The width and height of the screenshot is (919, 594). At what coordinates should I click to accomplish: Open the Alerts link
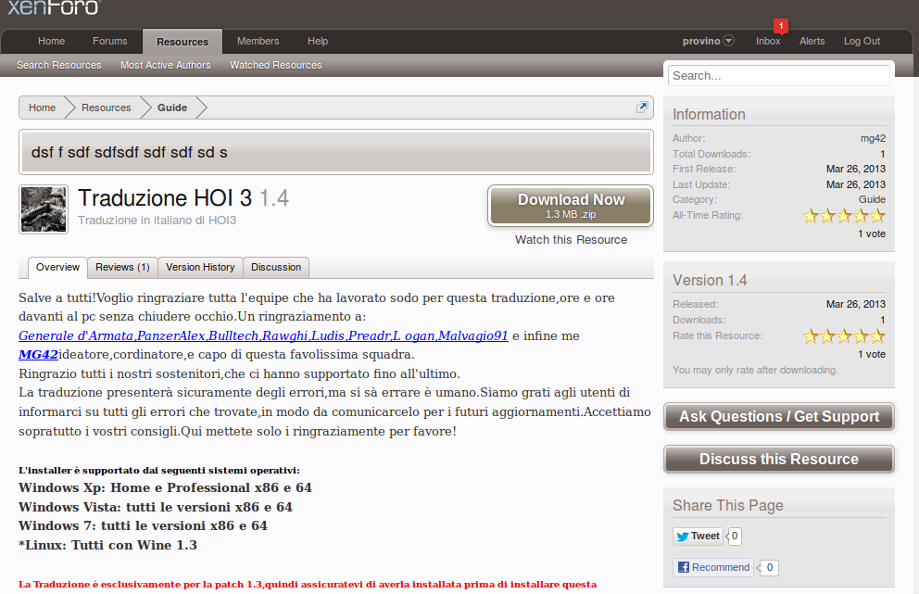(812, 41)
